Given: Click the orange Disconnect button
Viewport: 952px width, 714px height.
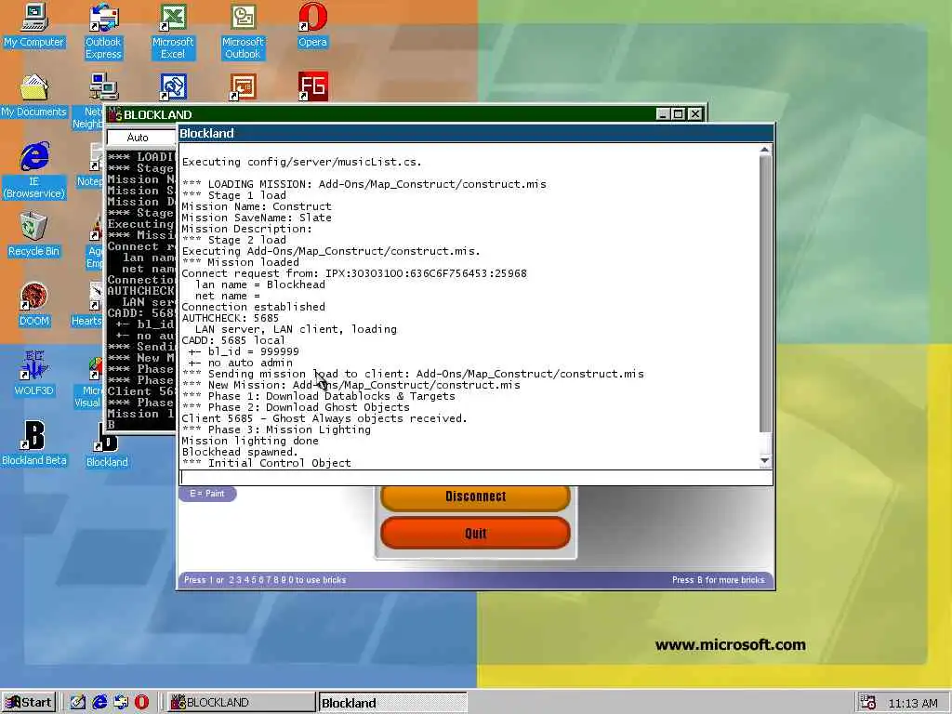Looking at the screenshot, I should click(x=475, y=496).
